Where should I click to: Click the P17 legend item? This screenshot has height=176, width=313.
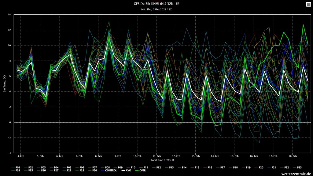(220, 168)
